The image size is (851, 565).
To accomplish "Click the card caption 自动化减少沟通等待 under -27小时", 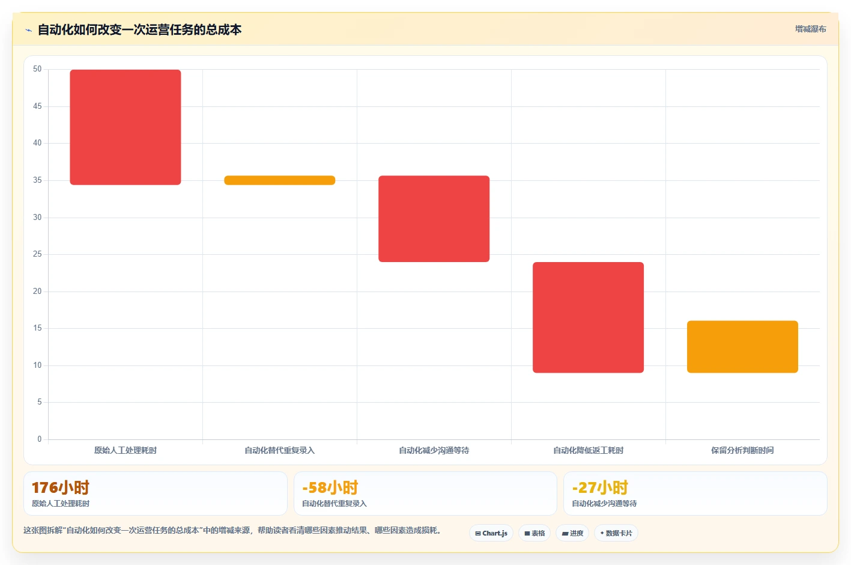I will click(x=604, y=504).
